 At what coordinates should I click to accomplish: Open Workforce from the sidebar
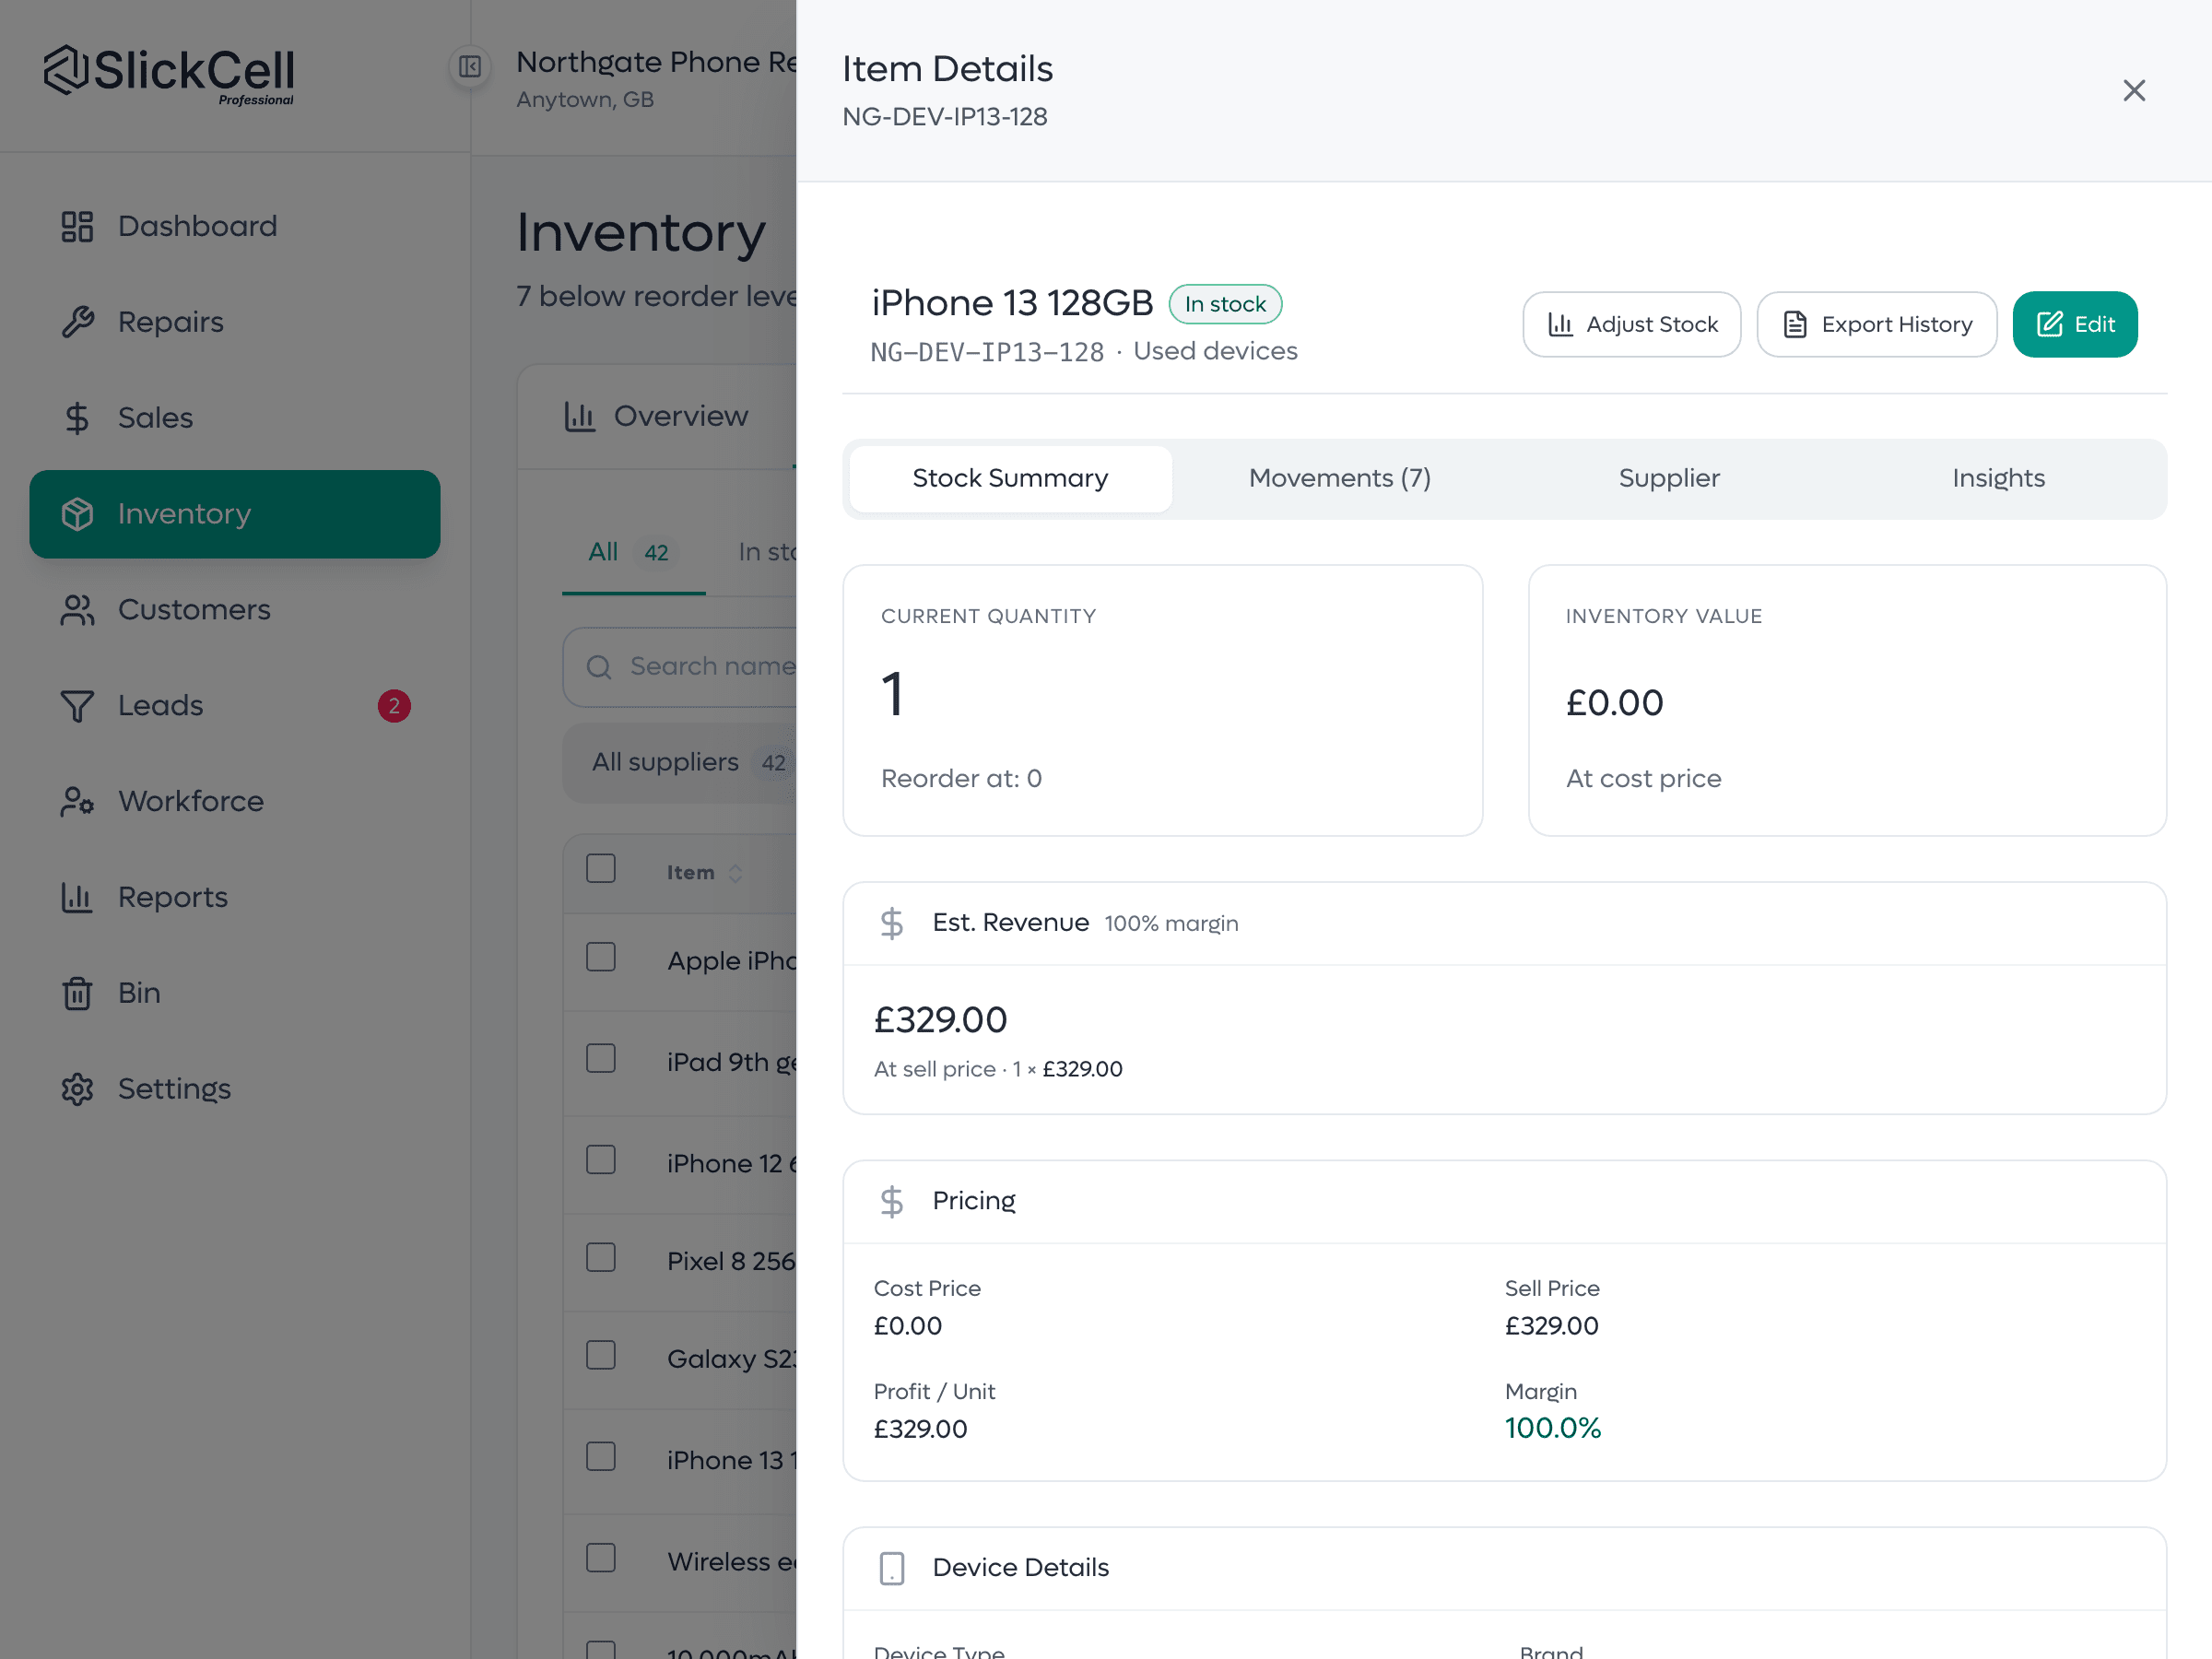pyautogui.click(x=235, y=802)
